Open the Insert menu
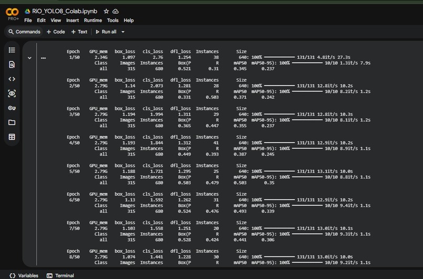 click(x=72, y=20)
